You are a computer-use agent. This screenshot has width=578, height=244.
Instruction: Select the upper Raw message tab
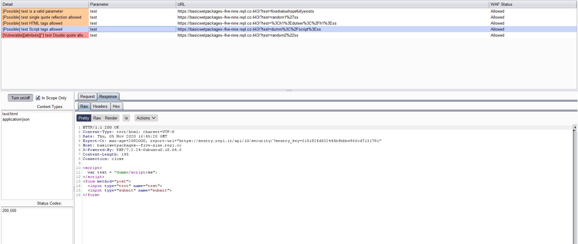pos(84,106)
